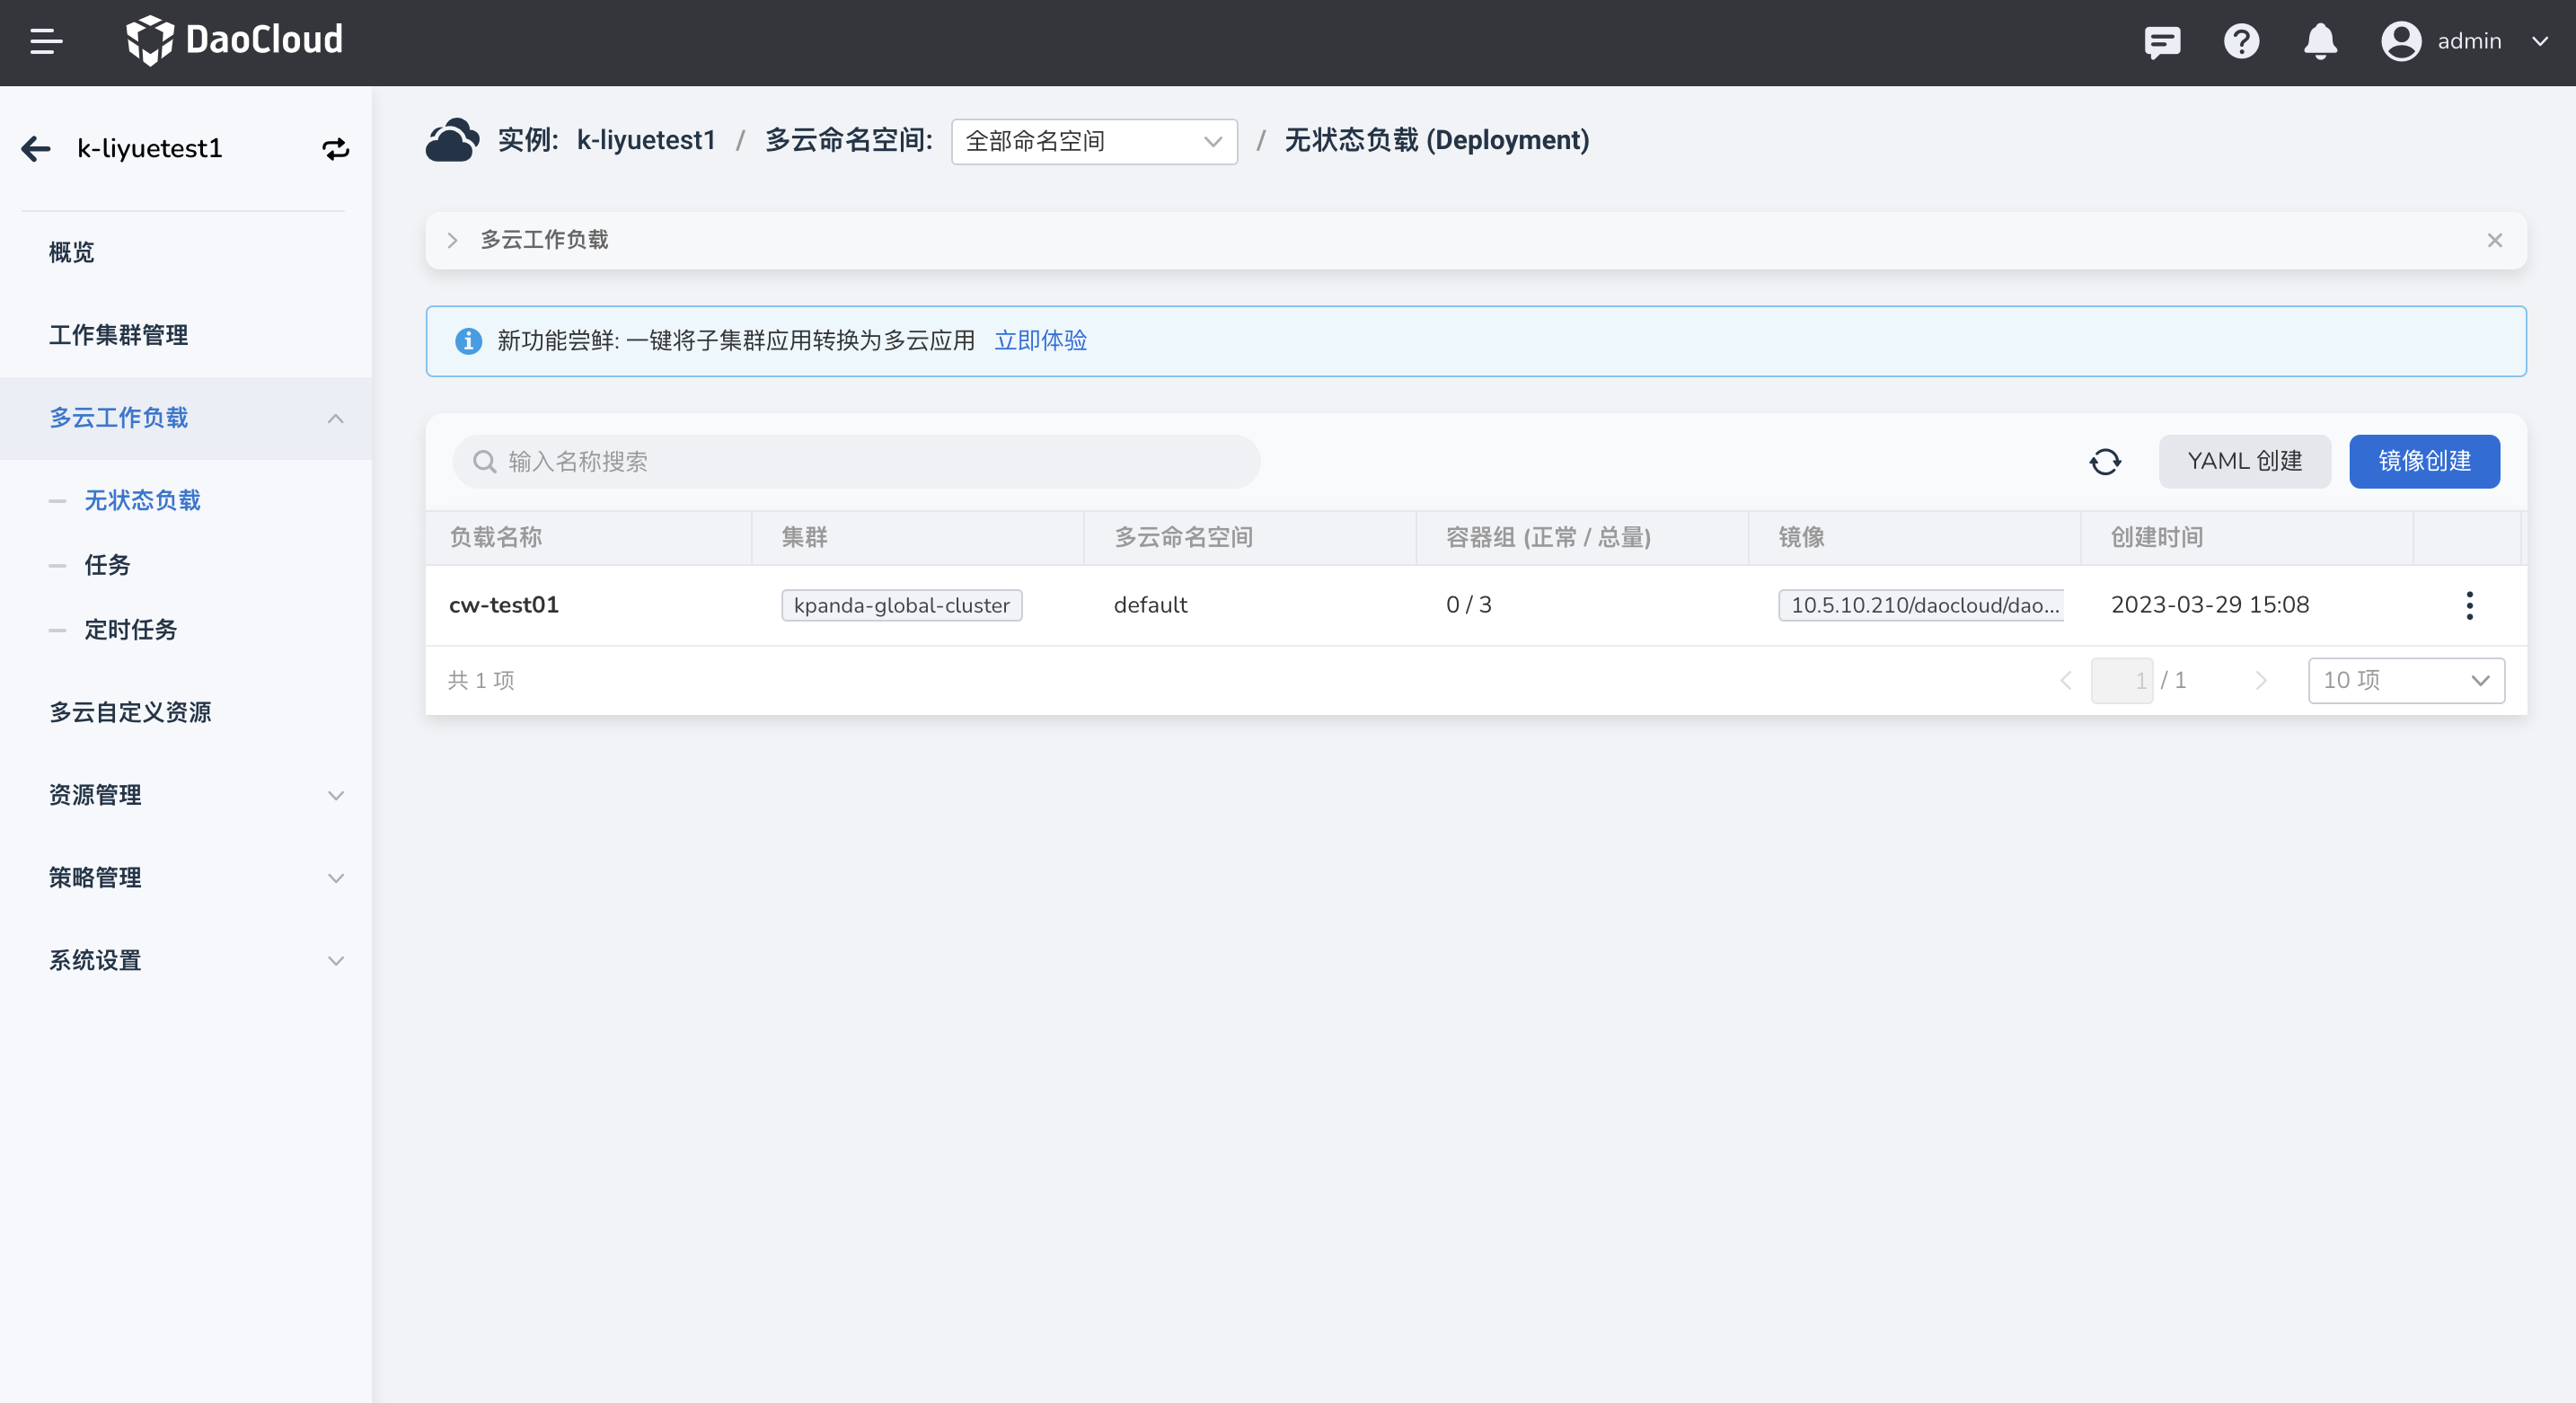Click the search magnifier icon
This screenshot has width=2576, height=1403.
484,461
